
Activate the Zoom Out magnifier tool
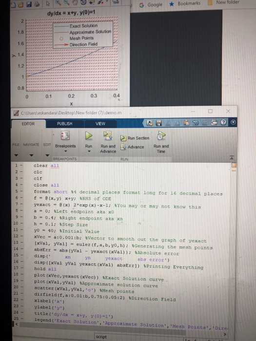66,2
